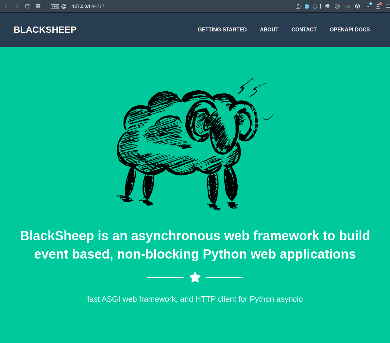Open the Contact link in navbar

[x=304, y=29]
